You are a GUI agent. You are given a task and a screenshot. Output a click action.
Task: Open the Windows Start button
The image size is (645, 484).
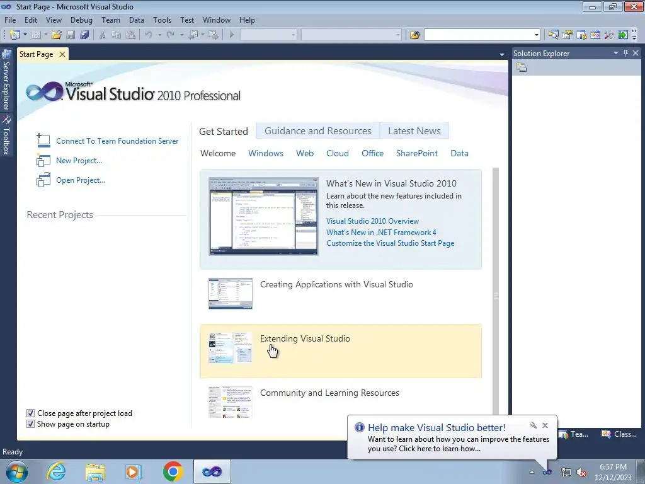[17, 471]
